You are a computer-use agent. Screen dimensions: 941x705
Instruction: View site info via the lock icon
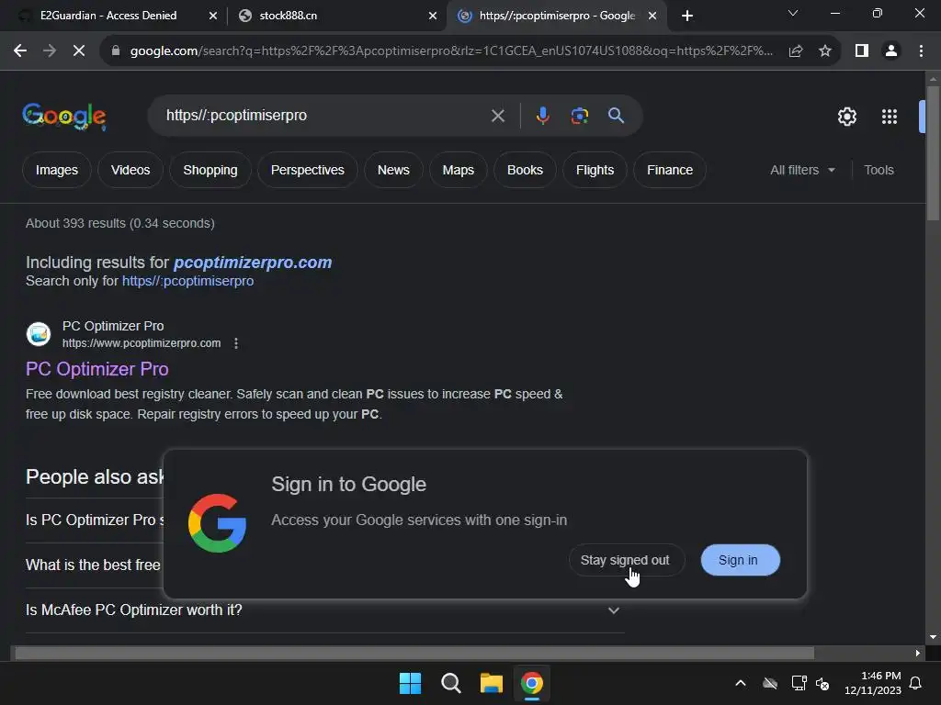click(116, 51)
